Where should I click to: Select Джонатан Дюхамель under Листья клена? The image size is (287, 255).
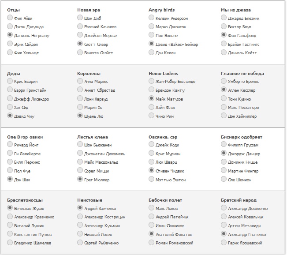pyautogui.click(x=80, y=154)
